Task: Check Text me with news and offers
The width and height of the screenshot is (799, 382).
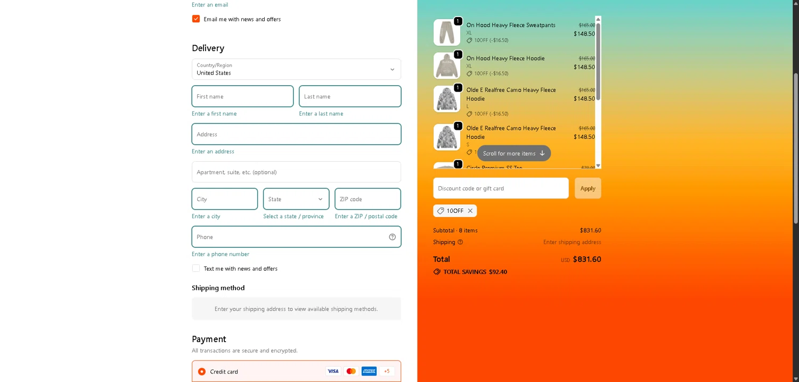Action: point(196,269)
